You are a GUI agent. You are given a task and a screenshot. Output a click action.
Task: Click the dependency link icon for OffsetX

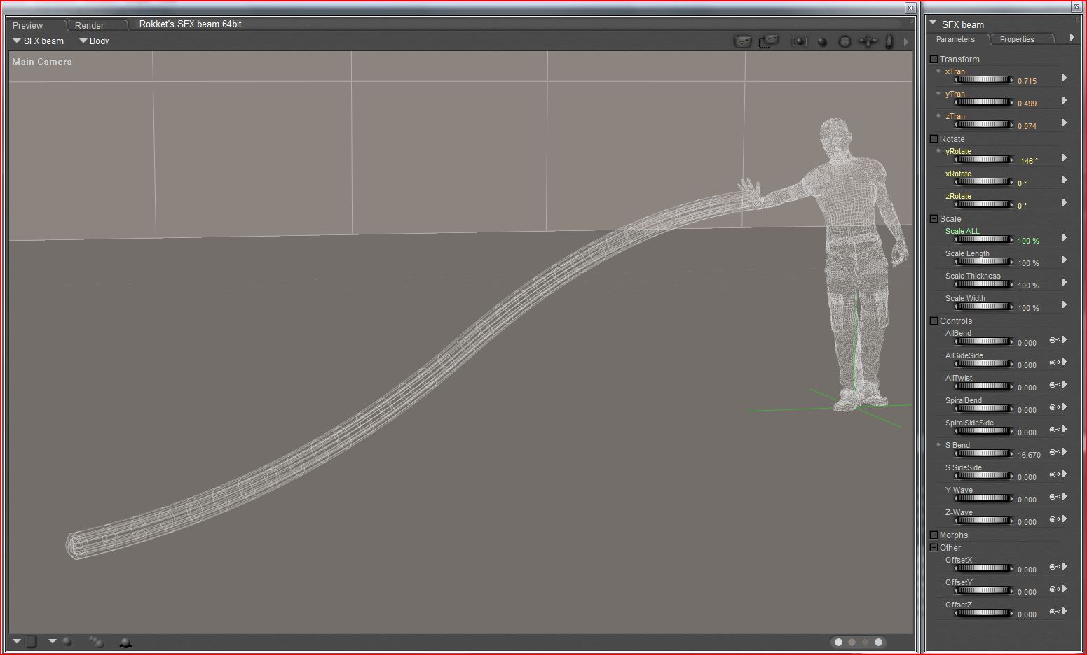point(1055,567)
